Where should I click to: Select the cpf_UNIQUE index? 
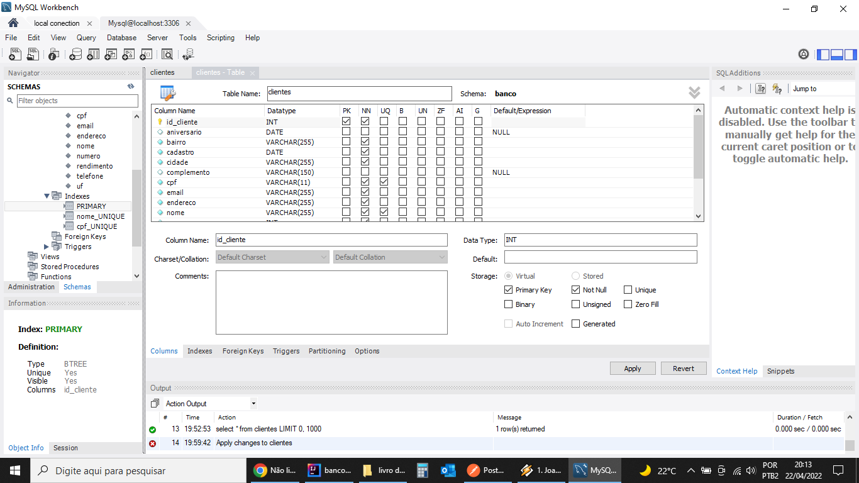96,226
